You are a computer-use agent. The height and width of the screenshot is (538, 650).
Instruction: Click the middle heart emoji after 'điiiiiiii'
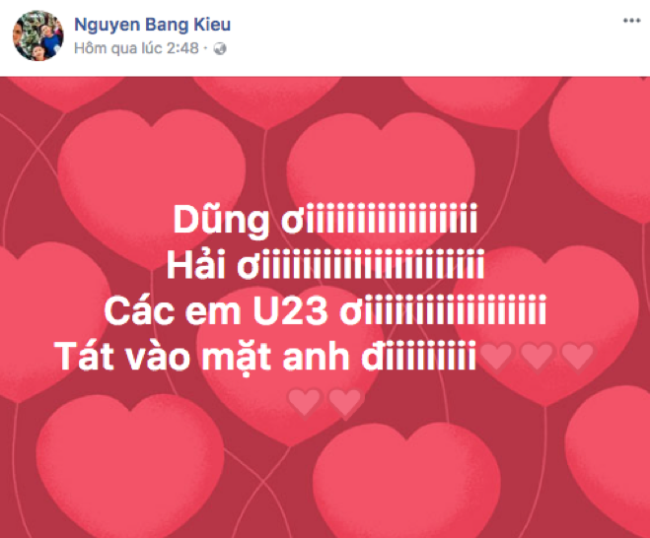click(x=537, y=357)
